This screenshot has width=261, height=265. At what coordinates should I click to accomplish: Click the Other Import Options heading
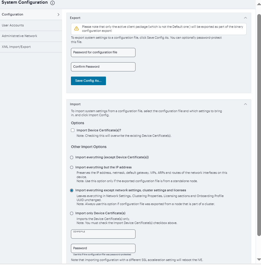pyautogui.click(x=89, y=147)
